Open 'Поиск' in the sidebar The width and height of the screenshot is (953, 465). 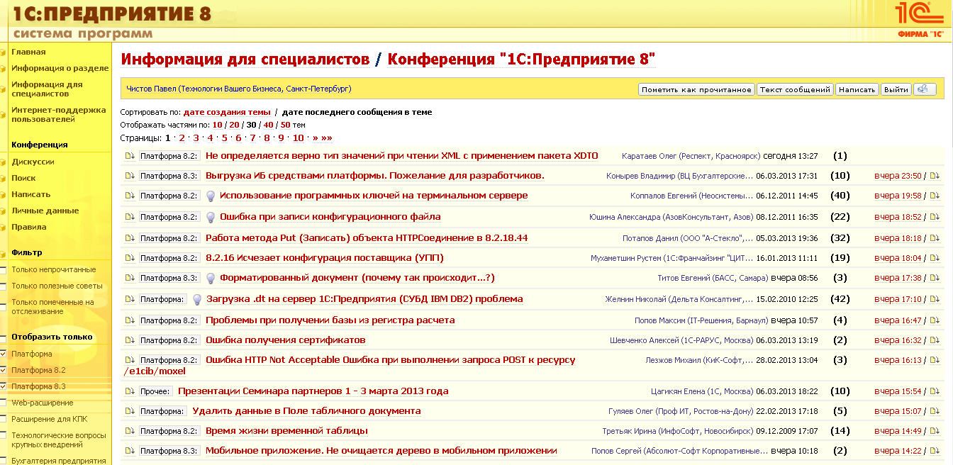(23, 178)
